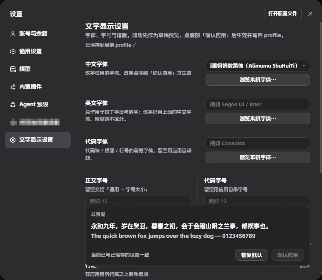Click the person icon beside 账号与余额
Viewport: 322px width, 280px height.
pos(13,34)
